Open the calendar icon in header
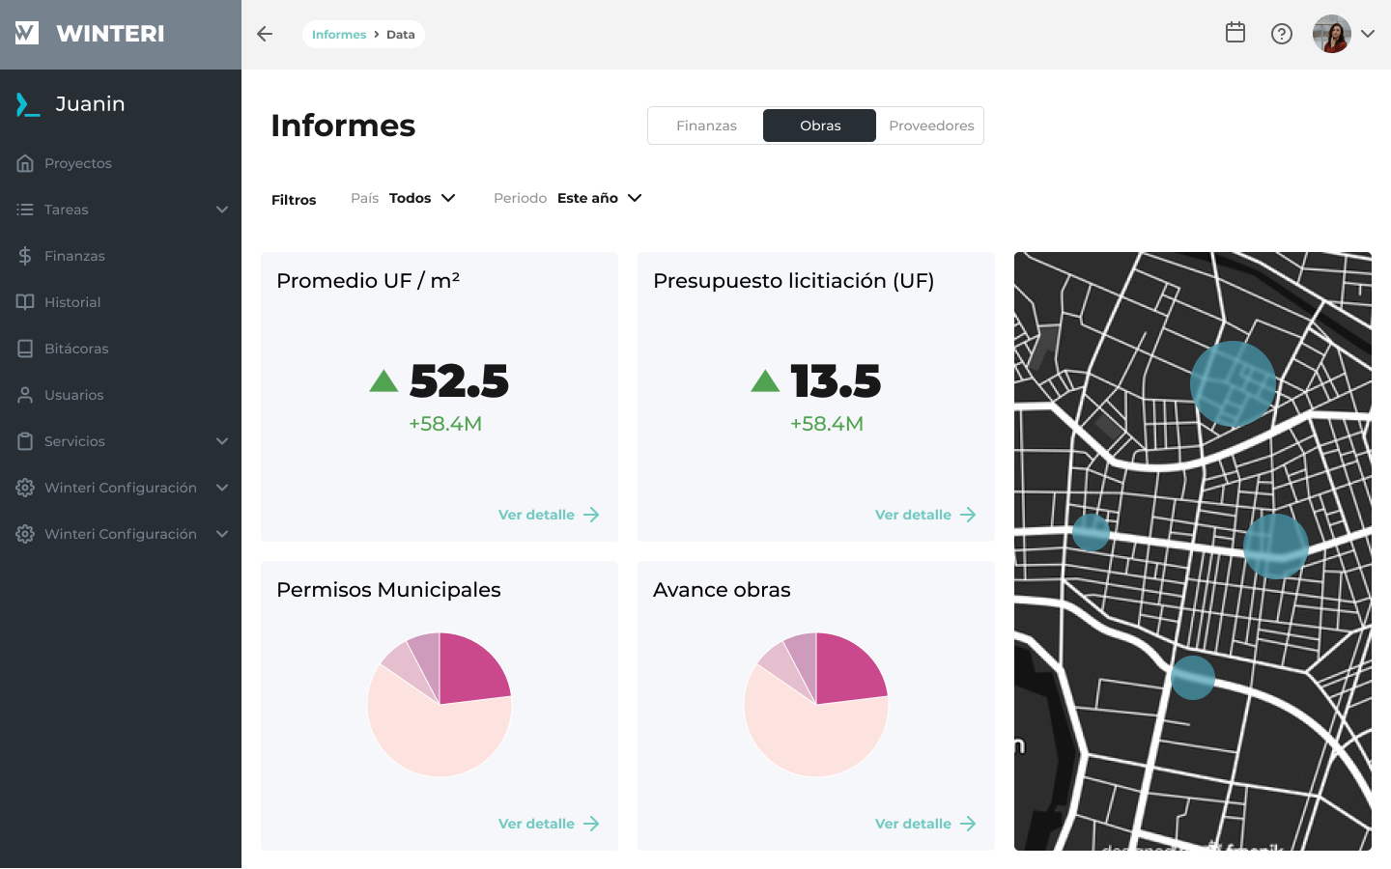Screen dimensions: 1391x869 tap(1235, 33)
